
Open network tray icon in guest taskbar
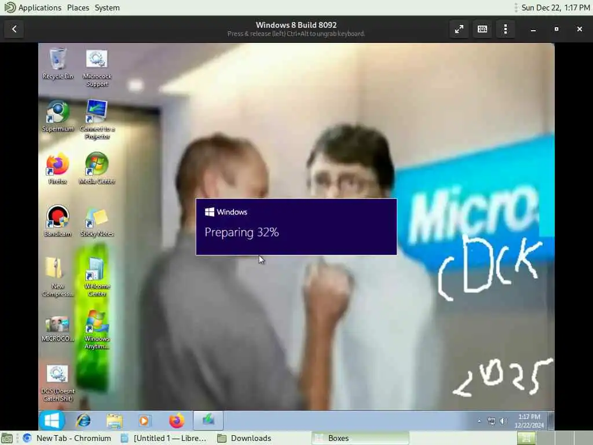pos(491,421)
